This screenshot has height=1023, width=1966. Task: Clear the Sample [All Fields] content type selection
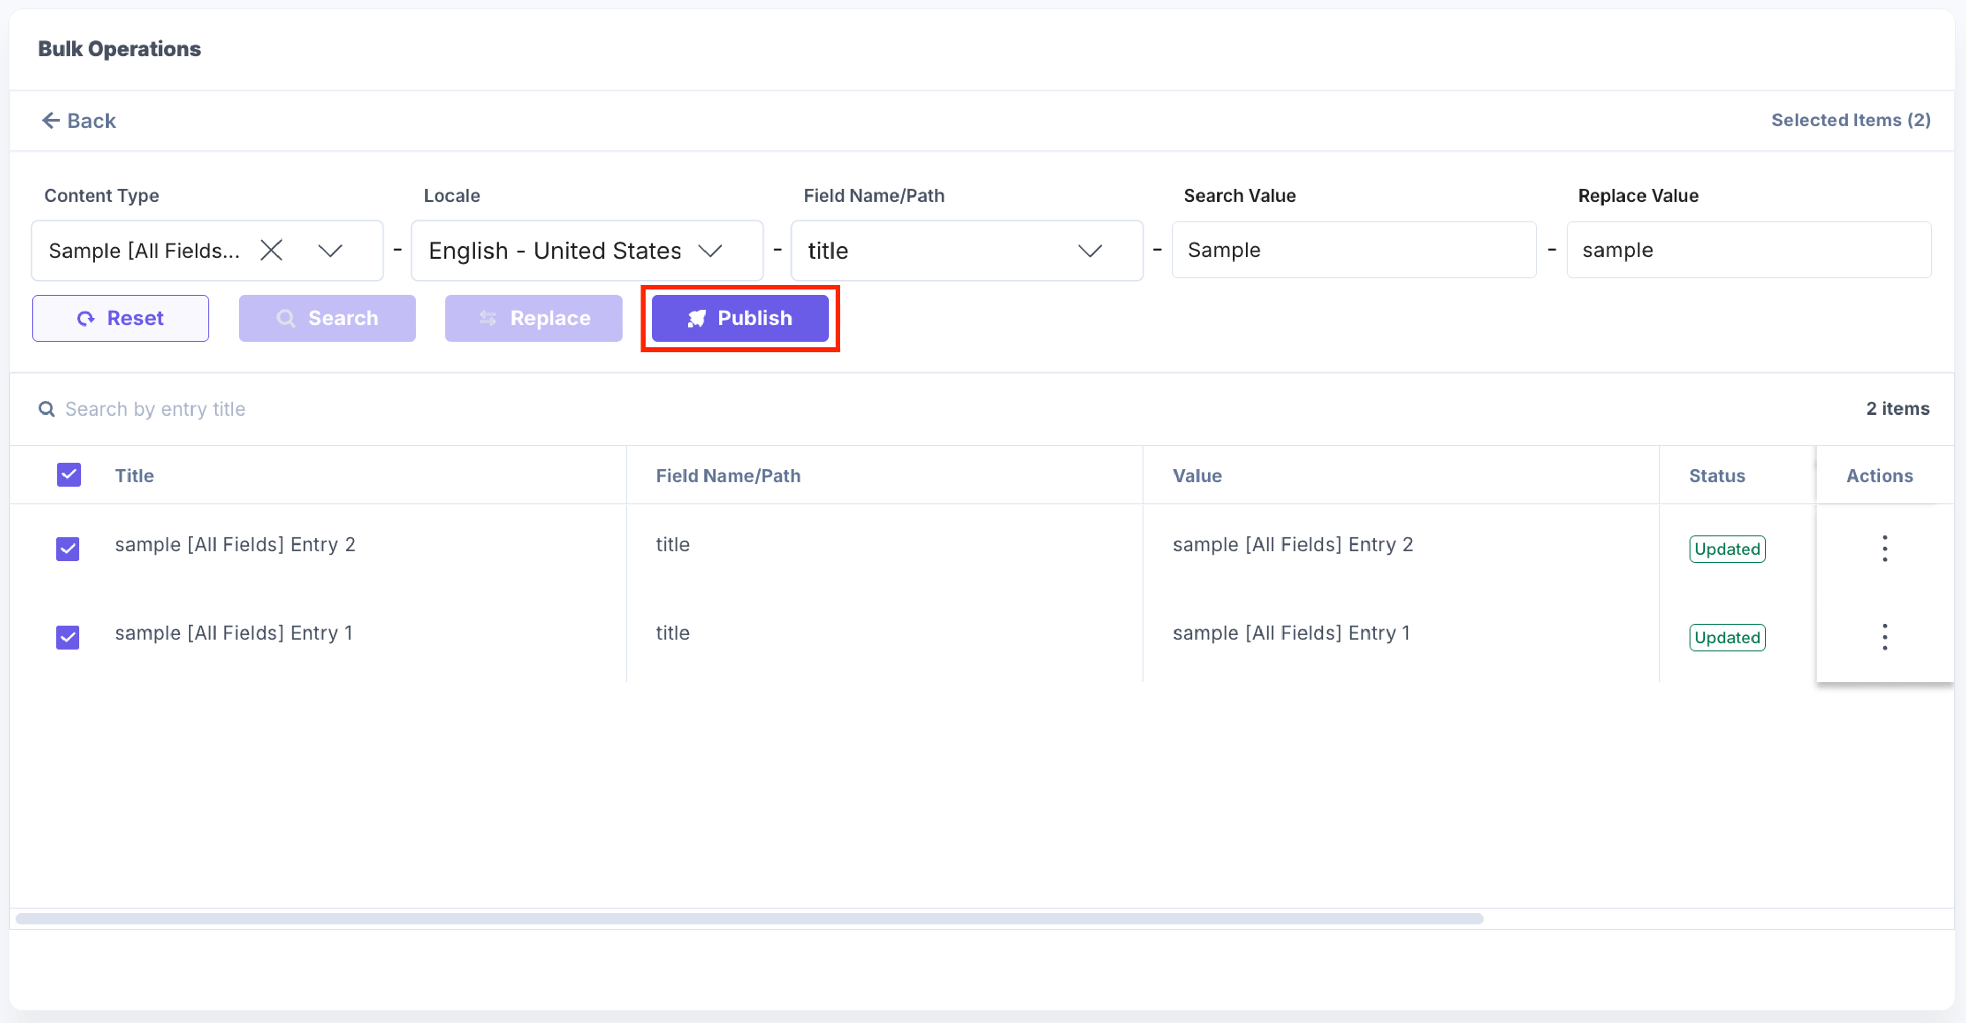tap(271, 250)
